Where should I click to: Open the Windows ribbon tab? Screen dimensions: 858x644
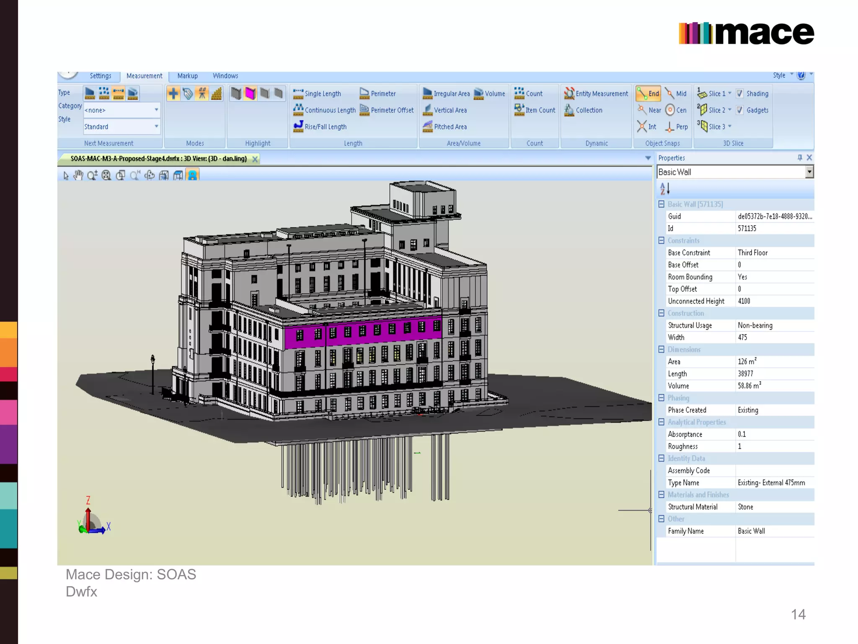225,76
